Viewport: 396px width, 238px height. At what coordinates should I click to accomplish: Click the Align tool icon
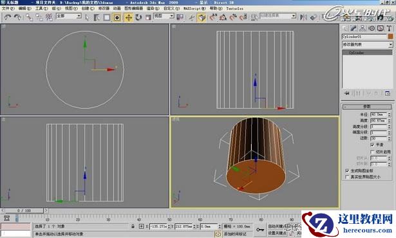click(313, 17)
